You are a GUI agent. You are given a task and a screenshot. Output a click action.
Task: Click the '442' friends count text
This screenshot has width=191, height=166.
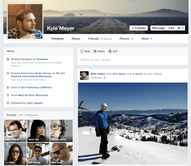point(21,115)
